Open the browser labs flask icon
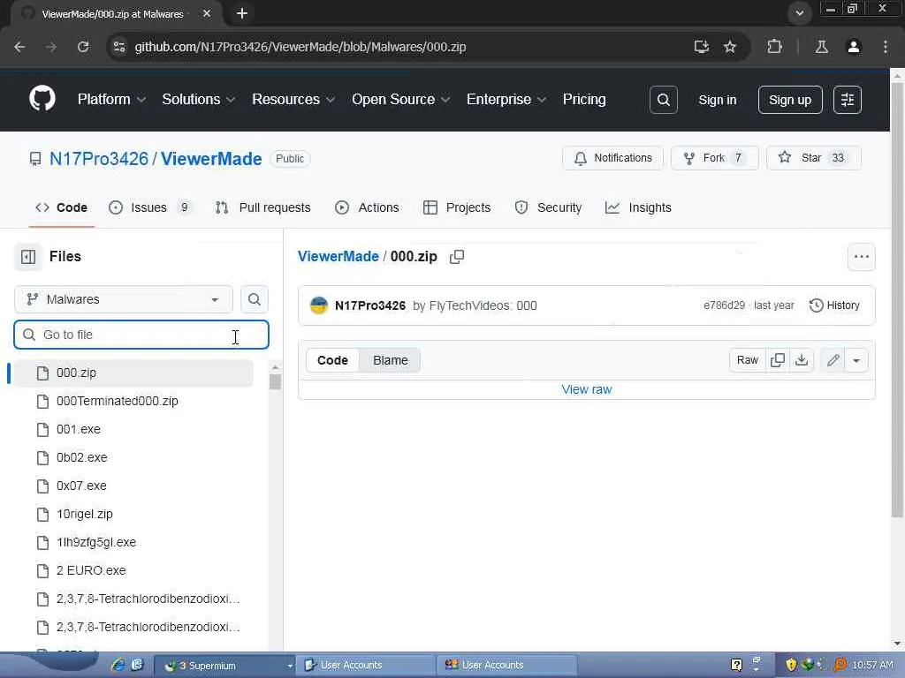The image size is (905, 678). (x=821, y=47)
